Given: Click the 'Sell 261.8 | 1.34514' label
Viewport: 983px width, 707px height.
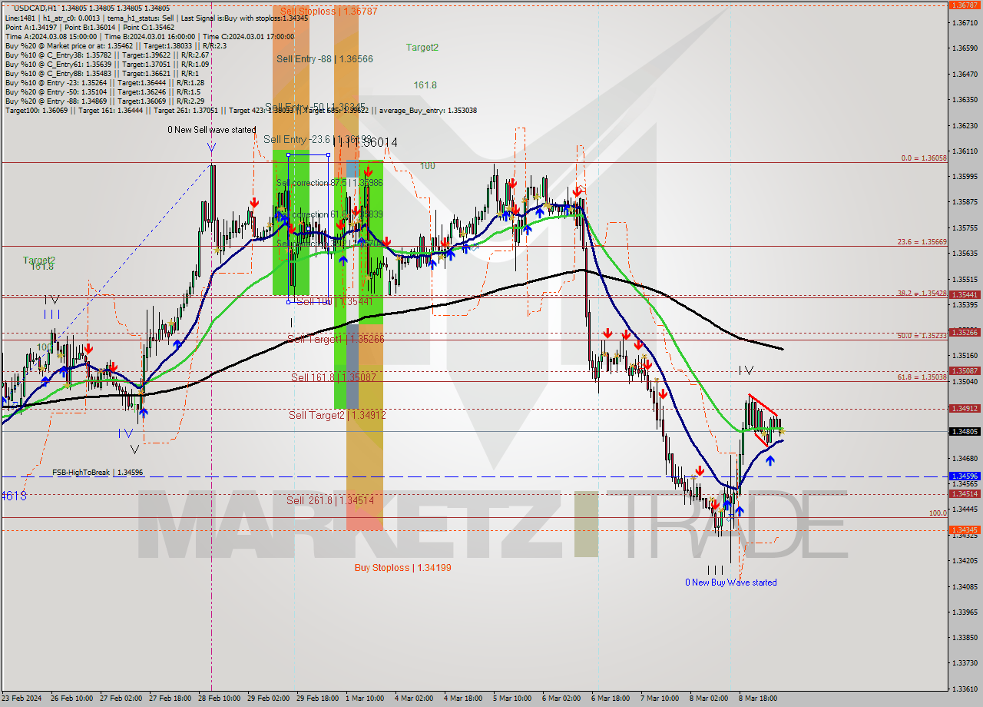Looking at the screenshot, I should (x=330, y=500).
